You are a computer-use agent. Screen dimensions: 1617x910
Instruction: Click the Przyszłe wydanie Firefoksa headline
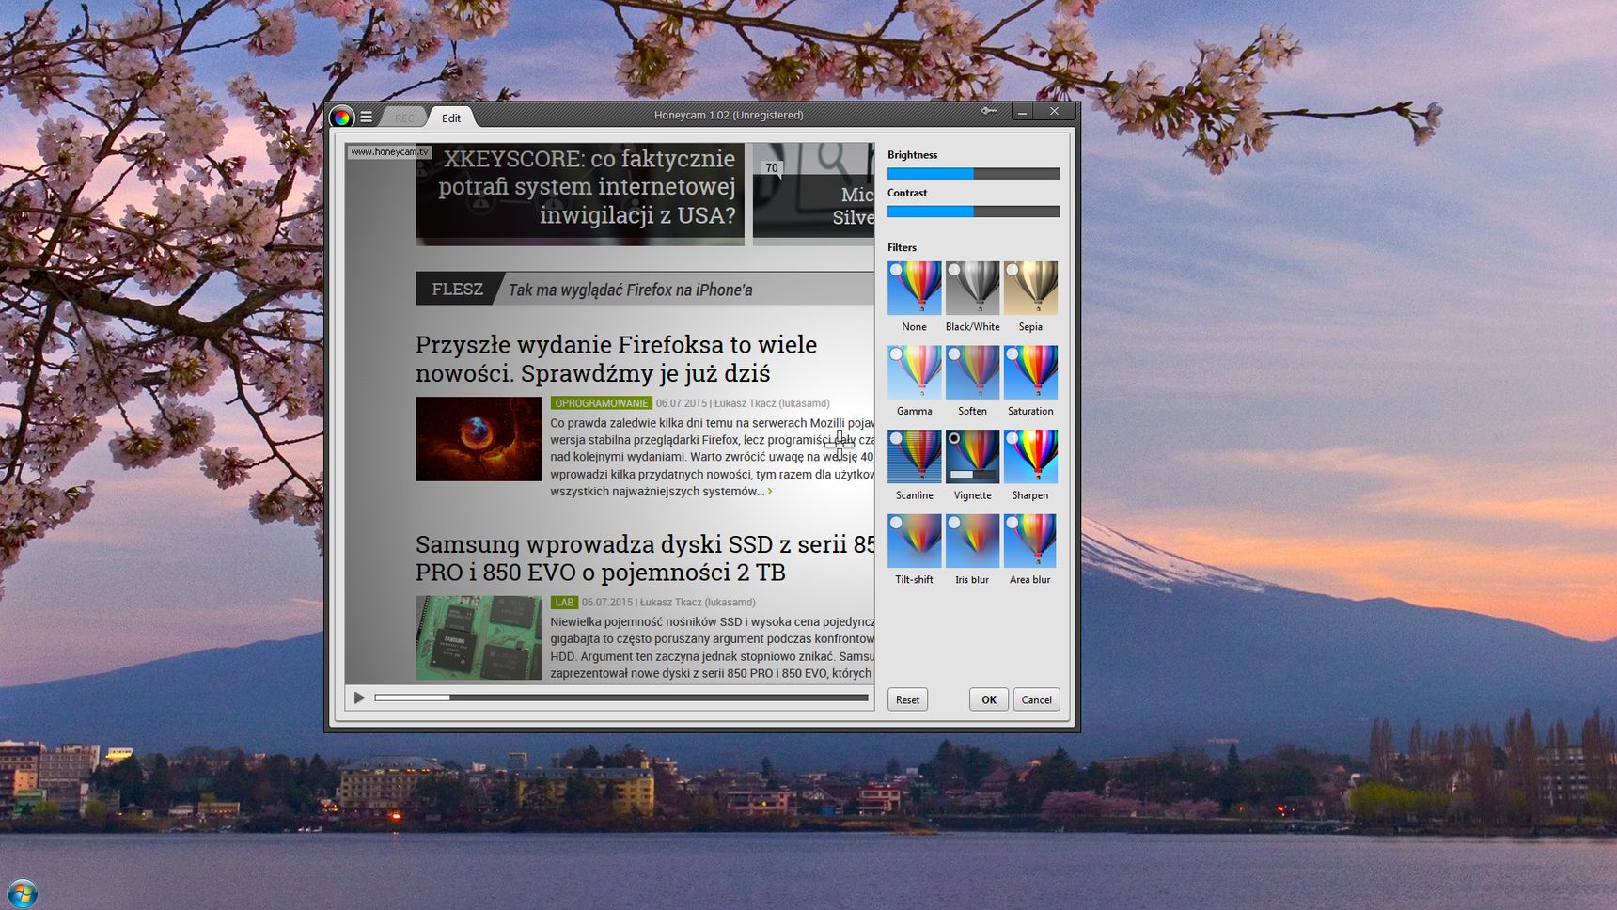point(616,359)
